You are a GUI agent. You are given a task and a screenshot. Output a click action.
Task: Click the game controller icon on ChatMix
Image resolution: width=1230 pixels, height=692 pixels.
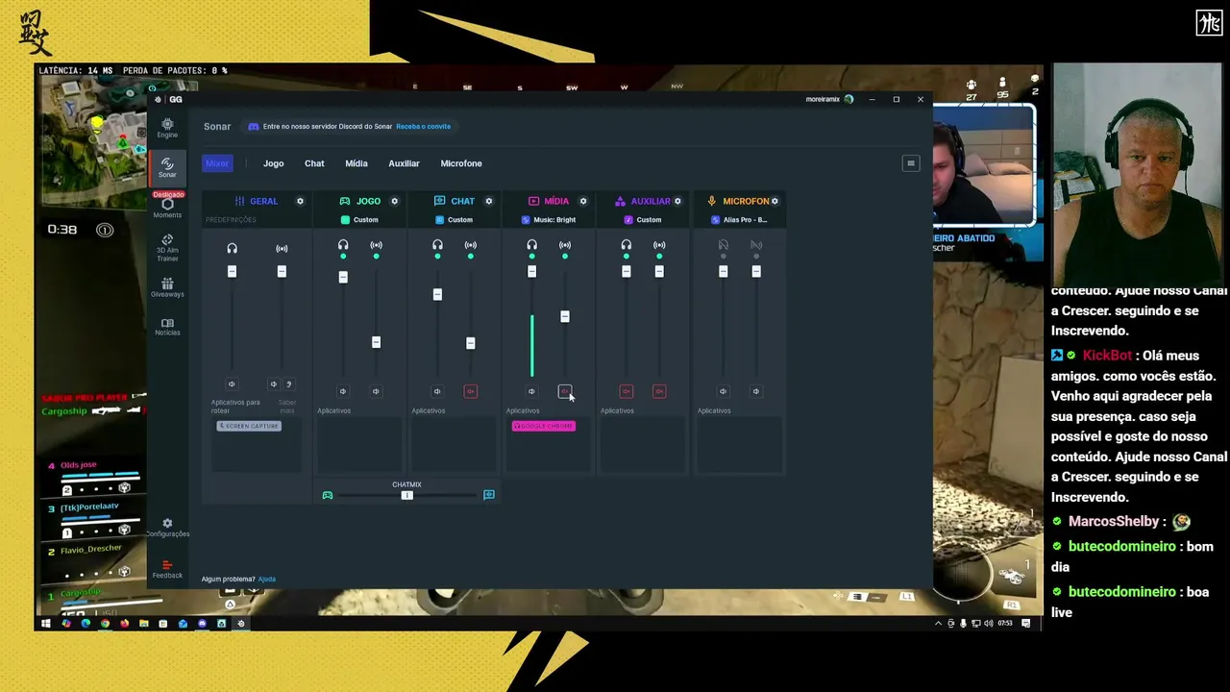[328, 495]
